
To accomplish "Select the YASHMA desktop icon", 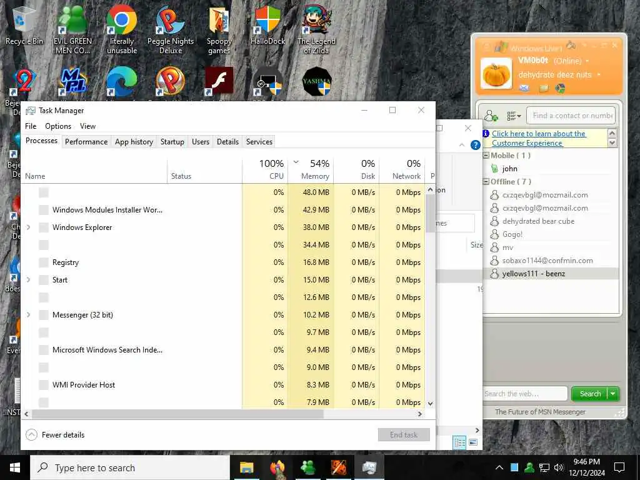I will [317, 82].
